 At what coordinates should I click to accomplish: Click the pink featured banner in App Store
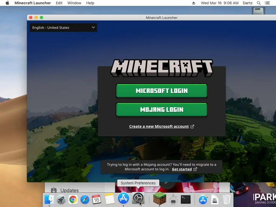(167, 187)
